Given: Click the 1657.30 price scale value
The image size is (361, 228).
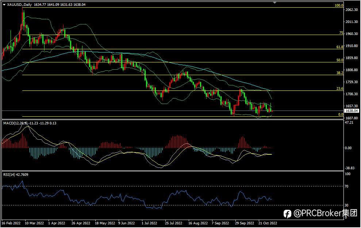Looking at the screenshot, I should pyautogui.click(x=352, y=106).
